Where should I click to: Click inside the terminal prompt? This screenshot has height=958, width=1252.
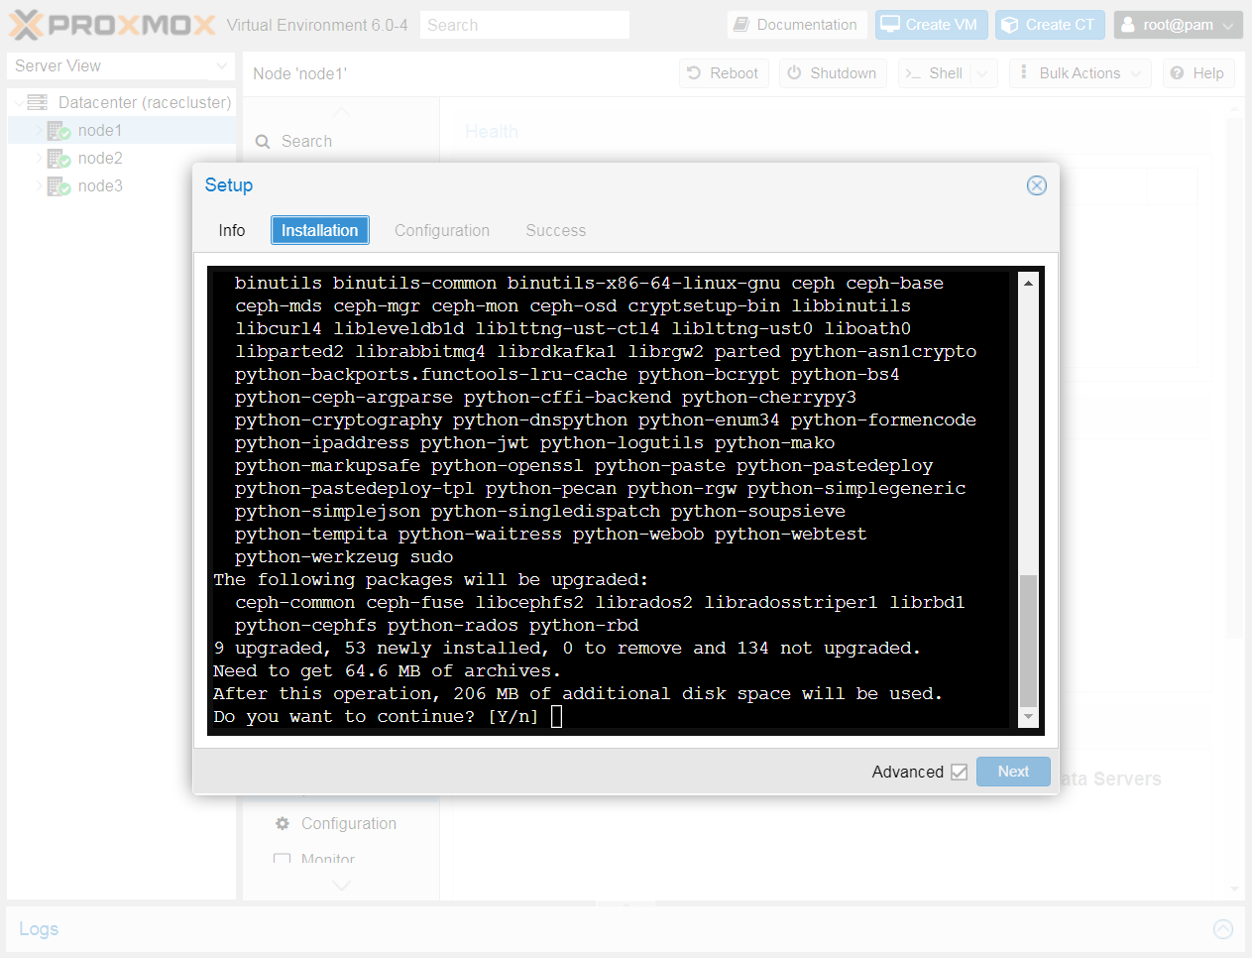(556, 716)
